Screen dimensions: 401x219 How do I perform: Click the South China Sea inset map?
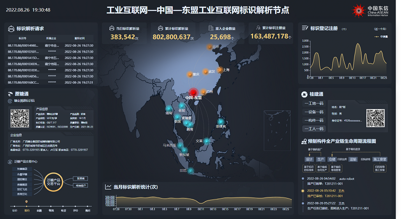click(x=277, y=130)
